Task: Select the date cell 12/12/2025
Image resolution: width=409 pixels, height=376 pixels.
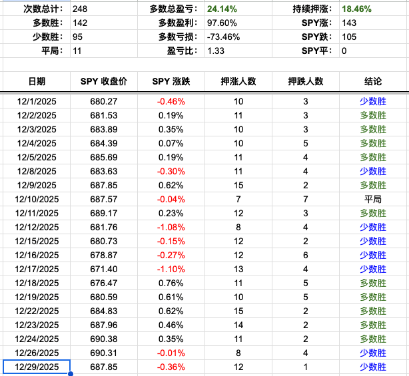Action: coord(37,227)
